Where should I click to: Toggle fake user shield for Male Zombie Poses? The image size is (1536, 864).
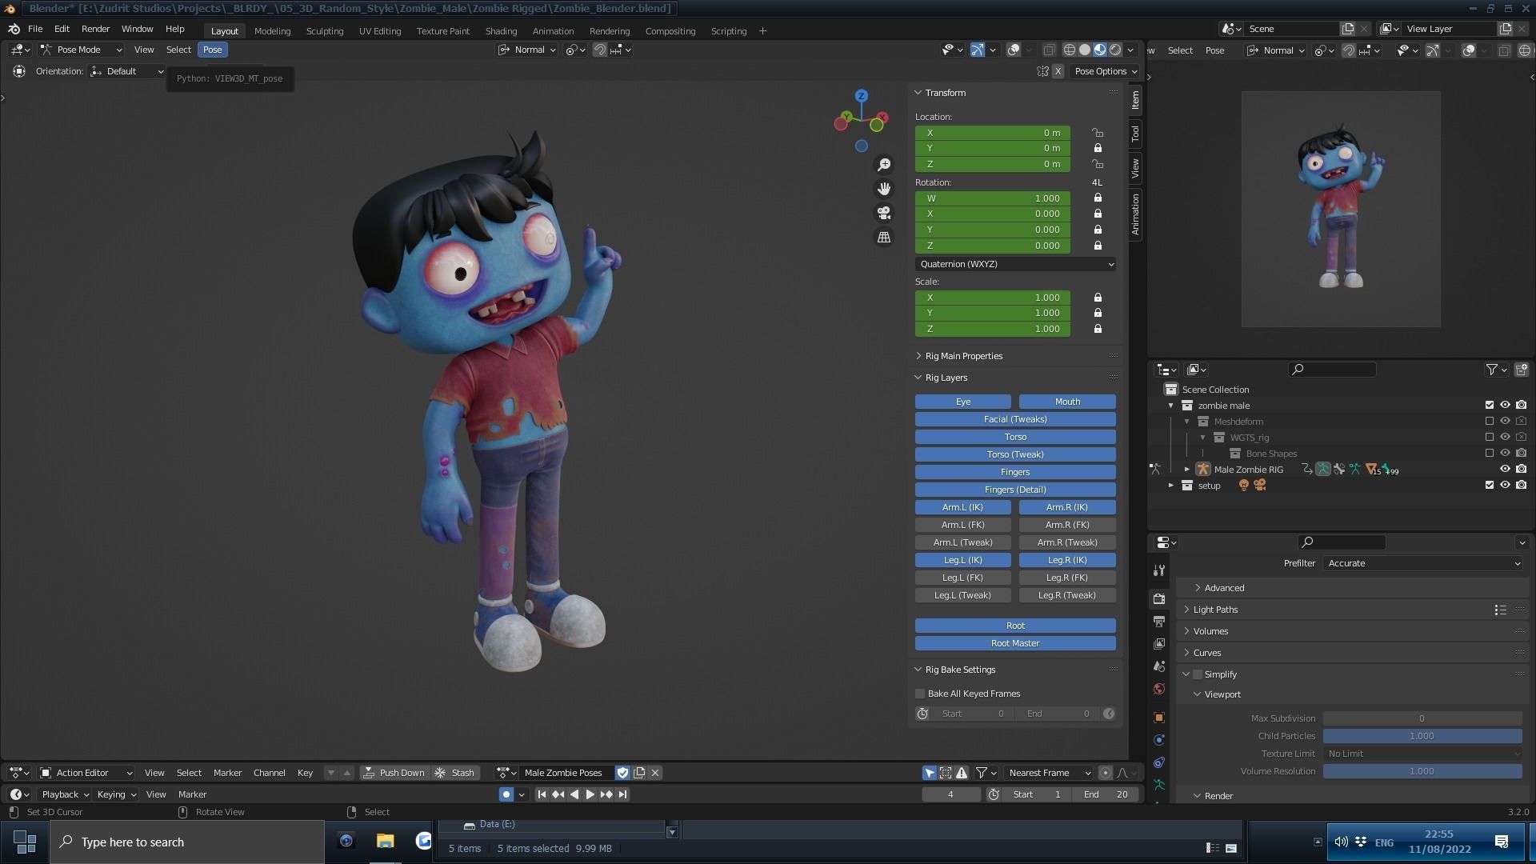pos(623,773)
